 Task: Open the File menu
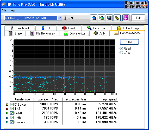pyautogui.click(x=4, y=10)
